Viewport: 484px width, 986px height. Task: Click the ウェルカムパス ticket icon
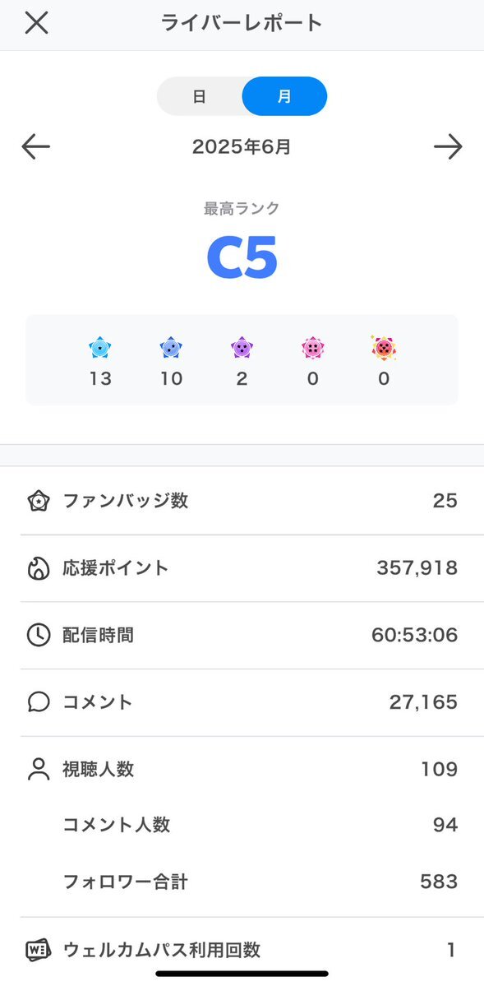coord(39,950)
